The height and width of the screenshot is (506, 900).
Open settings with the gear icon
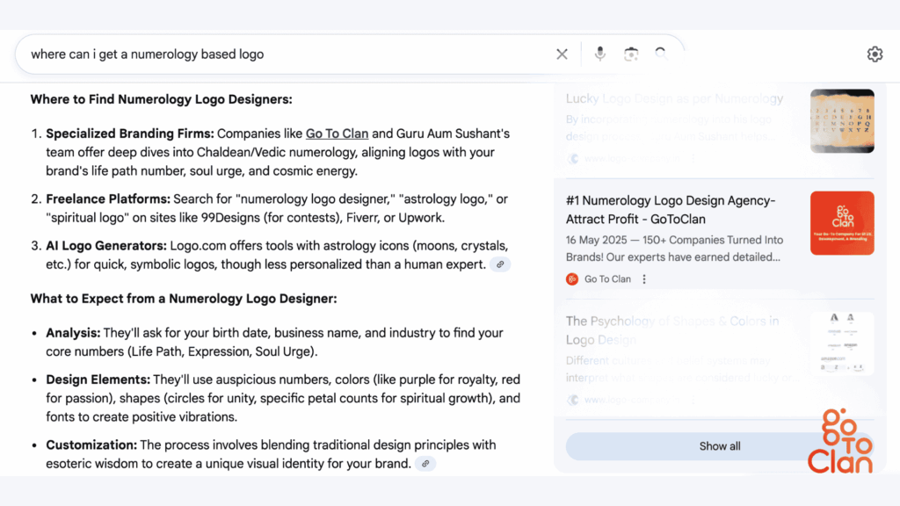tap(875, 54)
